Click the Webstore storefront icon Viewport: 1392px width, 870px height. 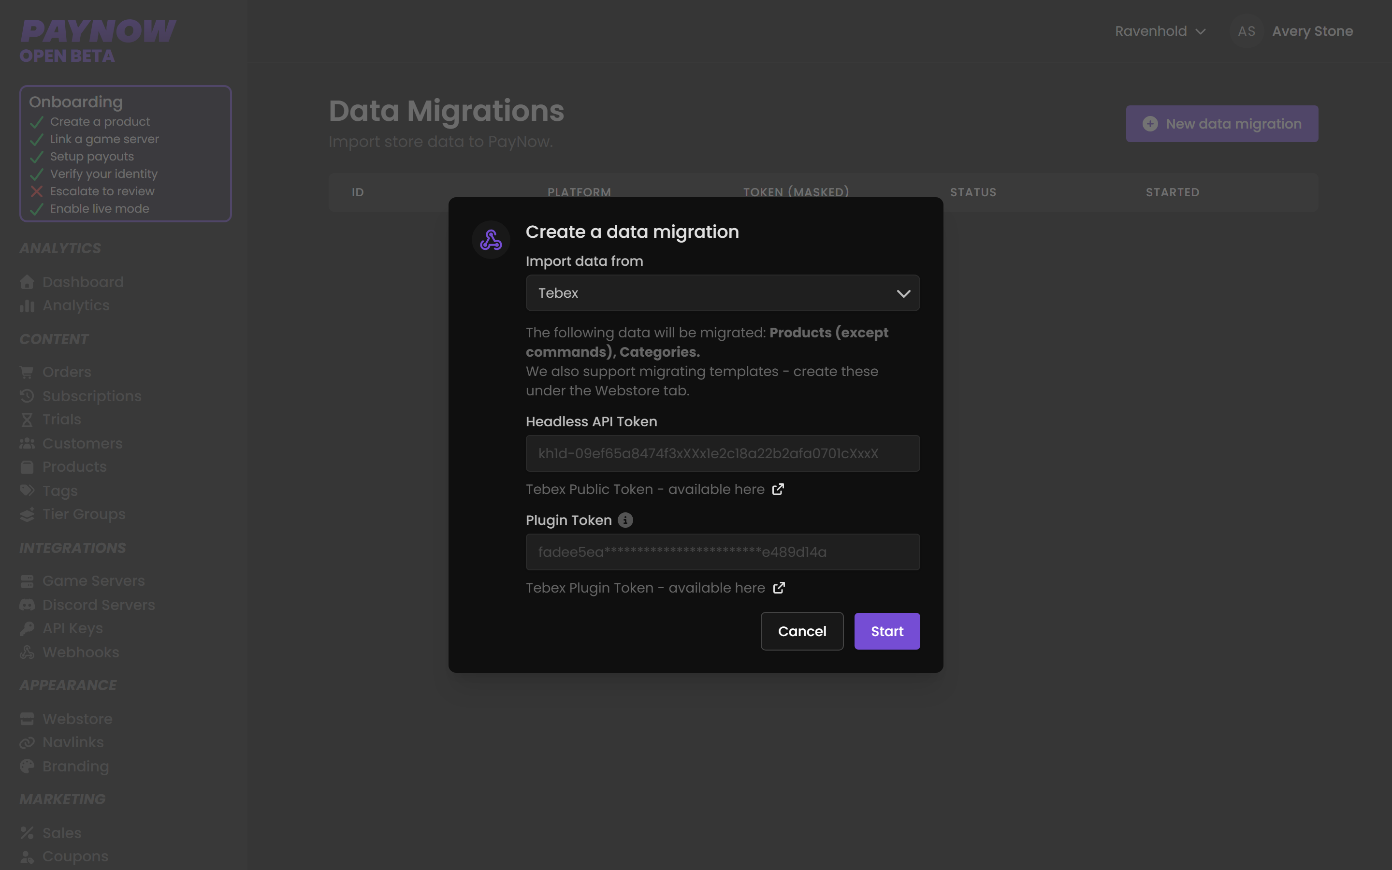click(27, 719)
